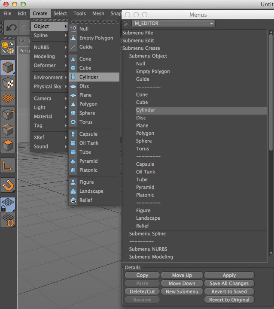Toggle the Snap magnet icon
The width and height of the screenshot is (274, 309).
pyautogui.click(x=8, y=185)
